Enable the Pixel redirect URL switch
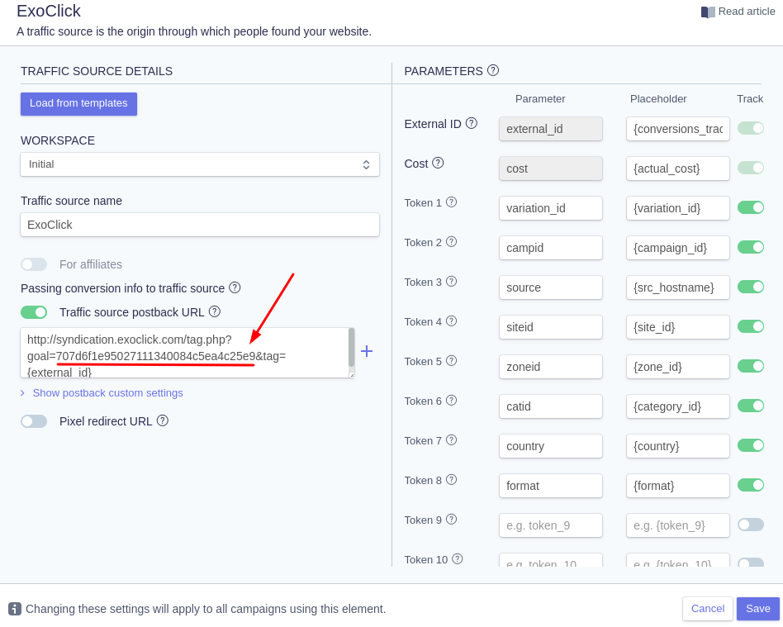This screenshot has width=783, height=627. tap(34, 421)
